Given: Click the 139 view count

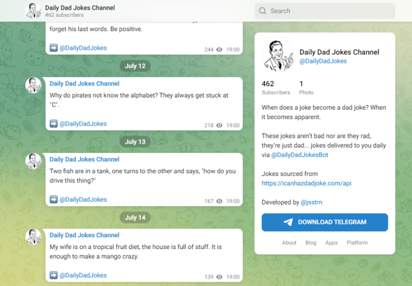Looking at the screenshot, I should (x=209, y=277).
